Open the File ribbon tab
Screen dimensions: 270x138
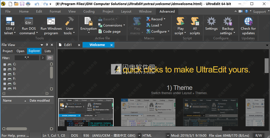[x=8, y=11]
